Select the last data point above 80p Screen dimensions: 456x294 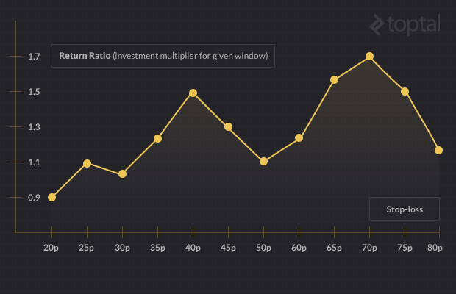[438, 150]
